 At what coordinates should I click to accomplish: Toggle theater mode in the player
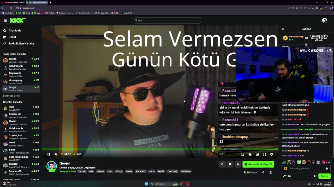257,154
